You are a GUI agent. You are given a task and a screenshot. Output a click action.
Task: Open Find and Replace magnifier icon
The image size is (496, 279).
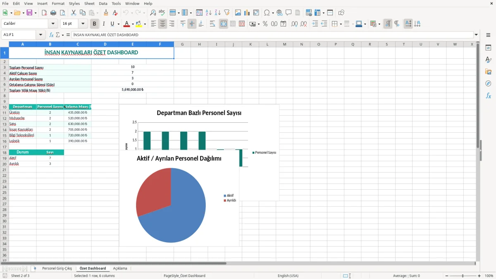(153, 13)
